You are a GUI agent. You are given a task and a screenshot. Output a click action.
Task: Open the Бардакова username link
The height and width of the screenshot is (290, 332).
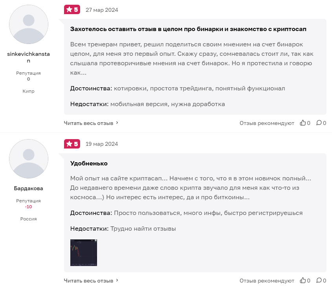point(28,188)
